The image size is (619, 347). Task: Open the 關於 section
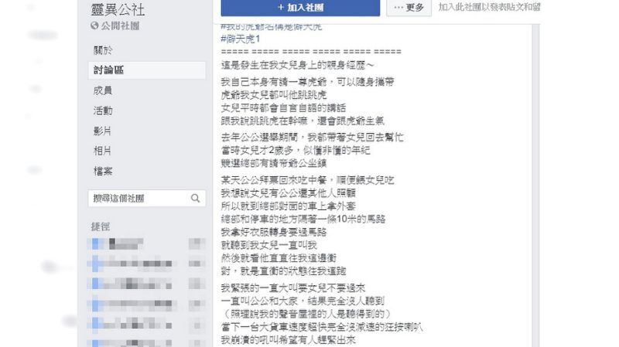click(x=103, y=50)
